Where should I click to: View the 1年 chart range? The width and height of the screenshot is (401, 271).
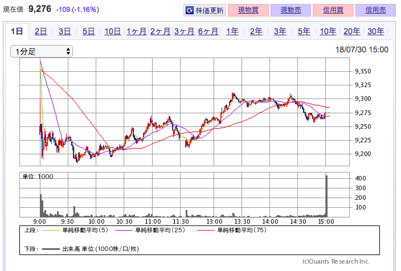[232, 31]
